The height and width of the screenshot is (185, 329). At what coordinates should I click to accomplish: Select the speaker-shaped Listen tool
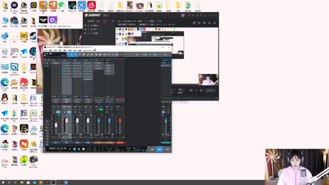100,55
